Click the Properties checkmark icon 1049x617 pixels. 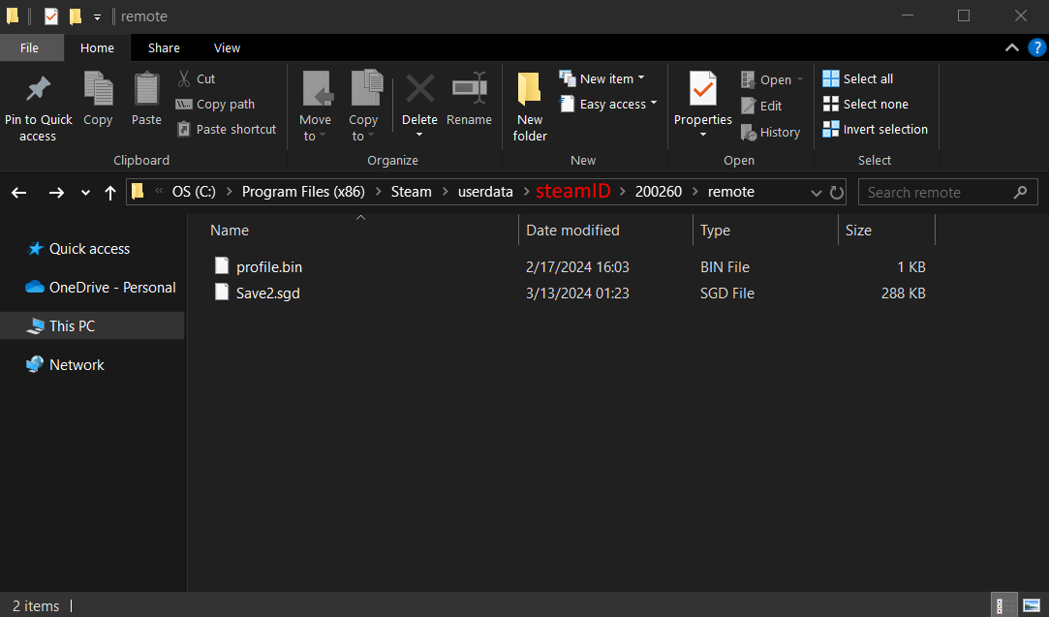tap(703, 89)
